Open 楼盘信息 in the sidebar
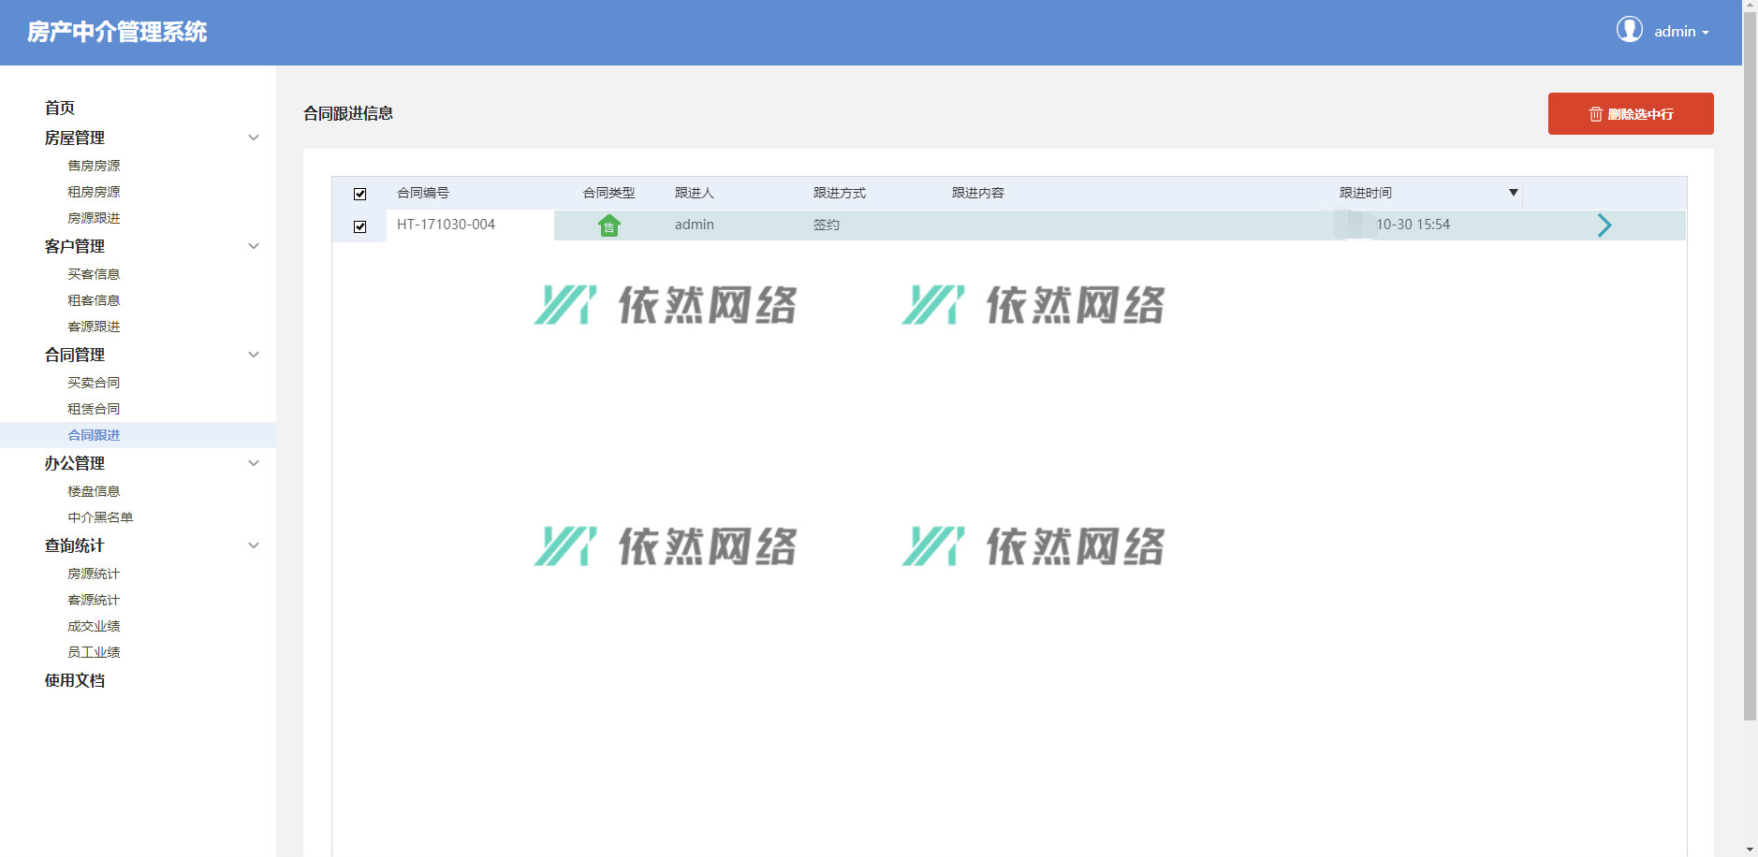The height and width of the screenshot is (857, 1758). coord(94,491)
